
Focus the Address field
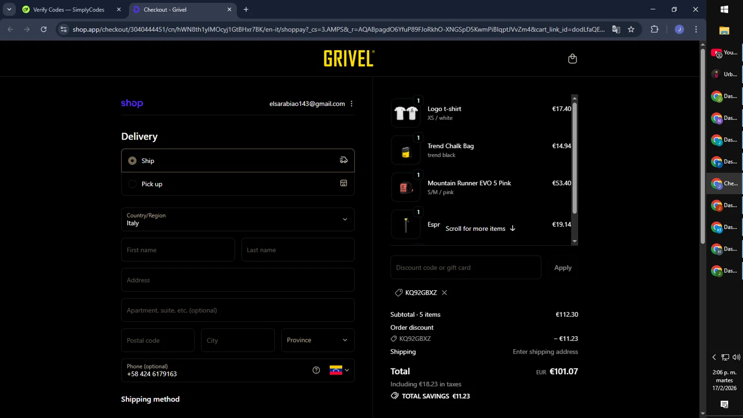pos(238,280)
